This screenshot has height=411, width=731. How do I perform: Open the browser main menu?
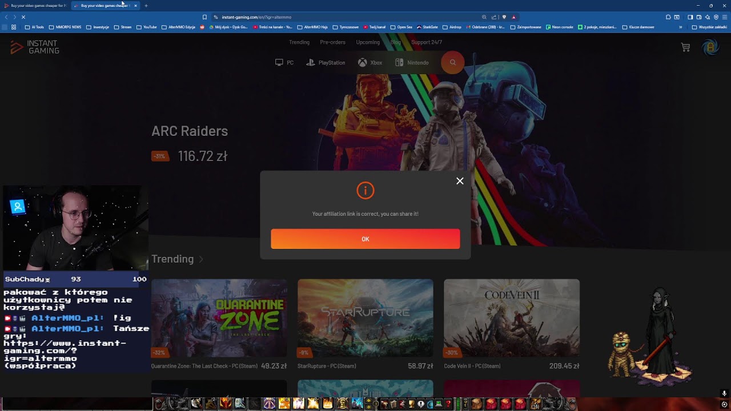725,17
